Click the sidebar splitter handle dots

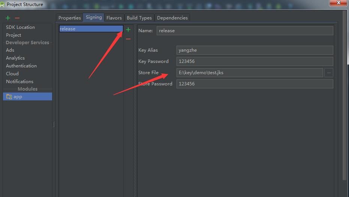54,124
